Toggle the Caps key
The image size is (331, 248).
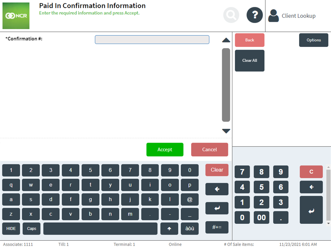[32, 229]
